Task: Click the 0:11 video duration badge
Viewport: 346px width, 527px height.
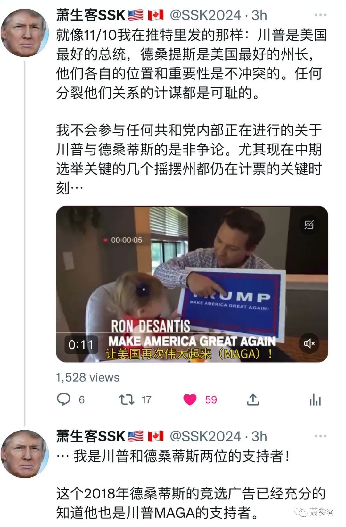Action: (x=81, y=345)
